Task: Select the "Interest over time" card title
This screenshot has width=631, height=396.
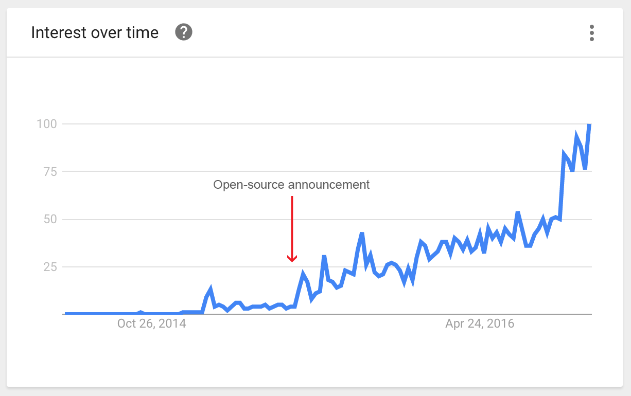Action: tap(95, 32)
